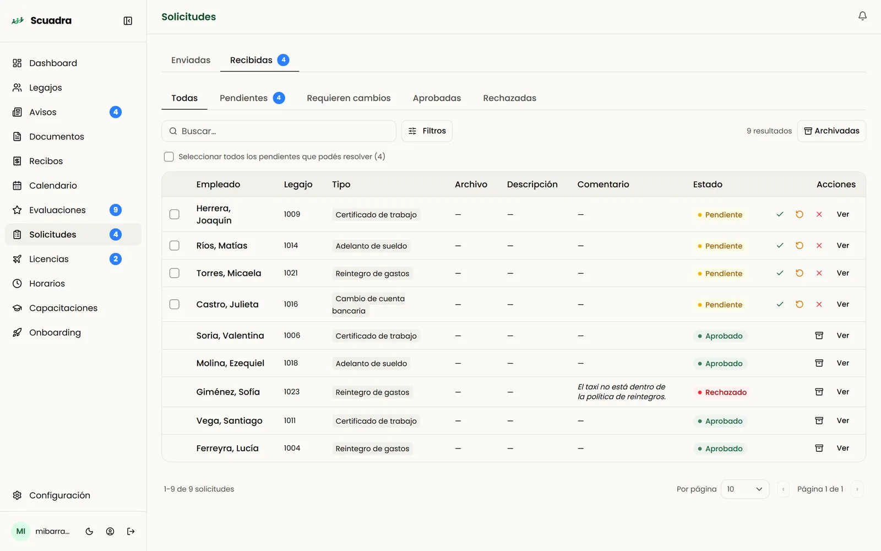Approve Ríos, Matías request checkmark

(x=780, y=246)
